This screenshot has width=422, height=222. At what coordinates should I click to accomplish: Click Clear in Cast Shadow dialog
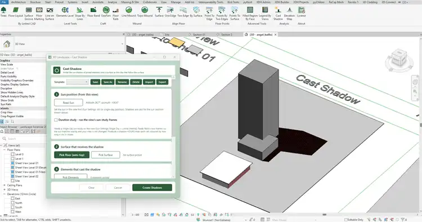[x=91, y=188]
